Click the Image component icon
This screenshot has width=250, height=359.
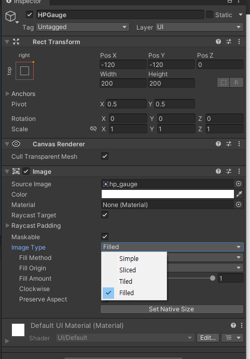tap(16, 171)
